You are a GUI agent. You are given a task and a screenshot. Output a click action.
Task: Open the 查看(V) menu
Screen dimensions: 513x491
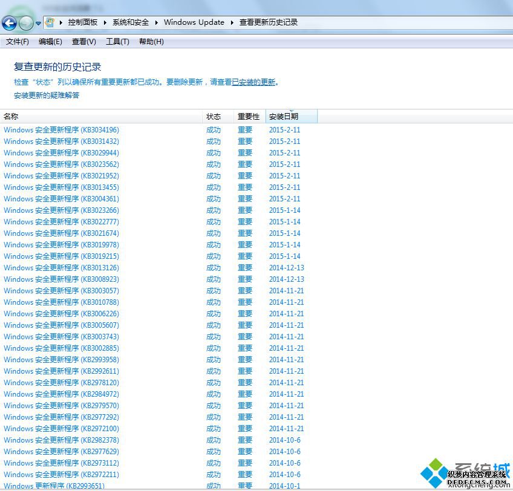pyautogui.click(x=83, y=42)
